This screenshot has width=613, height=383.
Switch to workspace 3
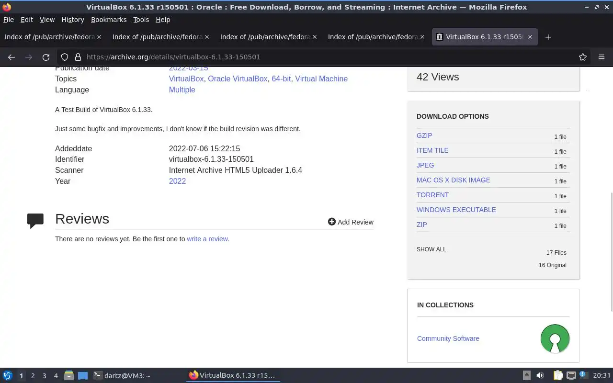coord(44,376)
